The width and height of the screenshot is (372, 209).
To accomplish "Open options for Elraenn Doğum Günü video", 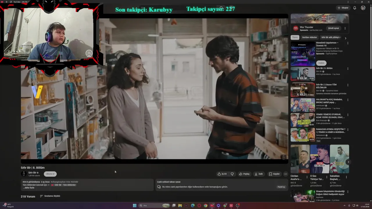I will (x=348, y=192).
